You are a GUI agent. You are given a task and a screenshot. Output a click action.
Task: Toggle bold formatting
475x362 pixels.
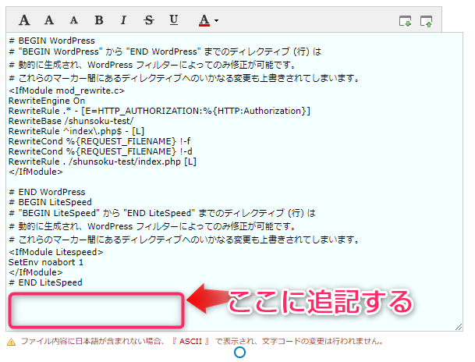pyautogui.click(x=100, y=20)
